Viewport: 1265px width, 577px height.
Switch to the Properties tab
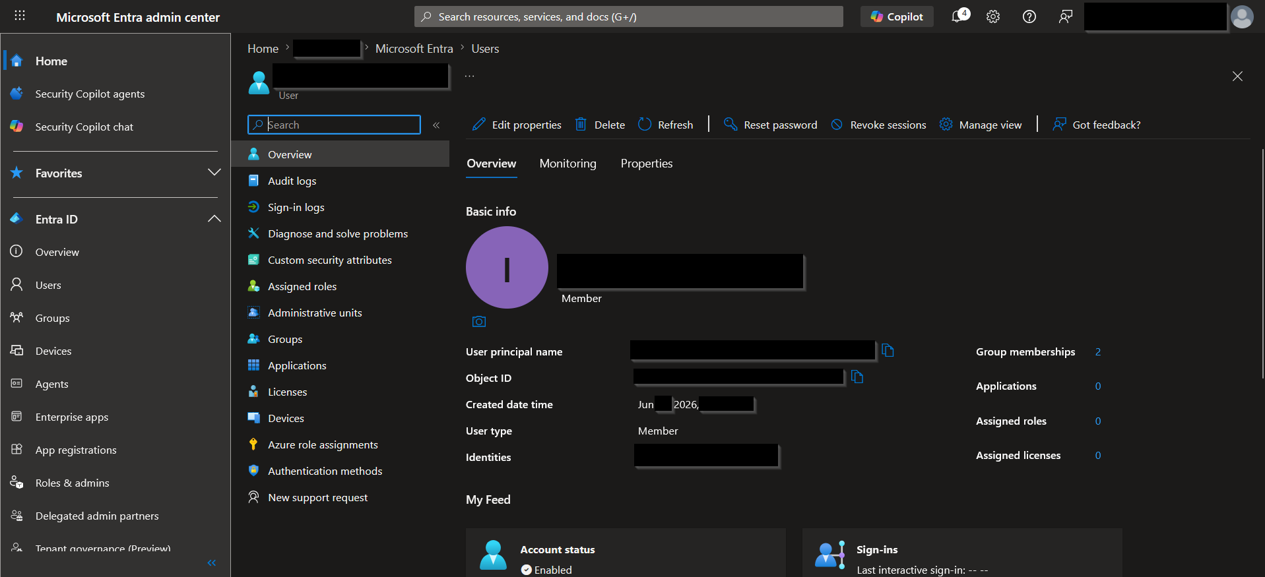click(647, 164)
